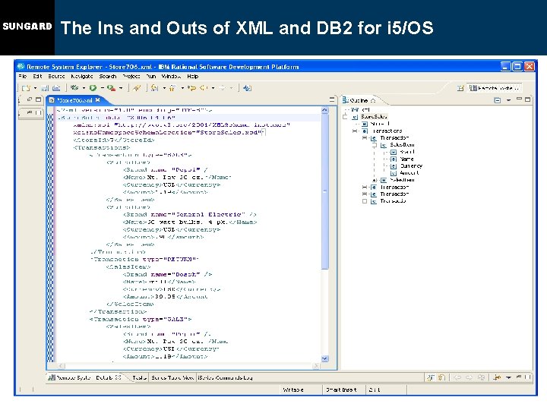Screen dimensions: 547x410
Task: Open the Window menu
Action: pyautogui.click(x=171, y=77)
